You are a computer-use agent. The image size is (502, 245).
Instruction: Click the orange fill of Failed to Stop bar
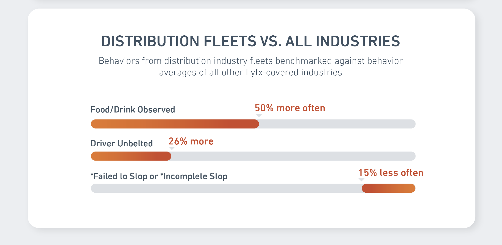tap(388, 188)
